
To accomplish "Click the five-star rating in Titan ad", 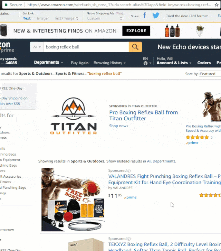I will [x=197, y=137].
